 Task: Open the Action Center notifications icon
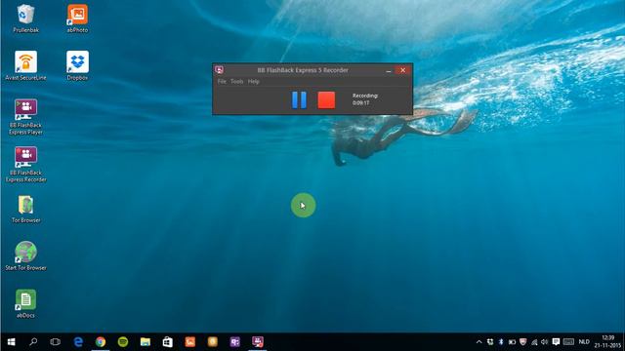click(556, 342)
